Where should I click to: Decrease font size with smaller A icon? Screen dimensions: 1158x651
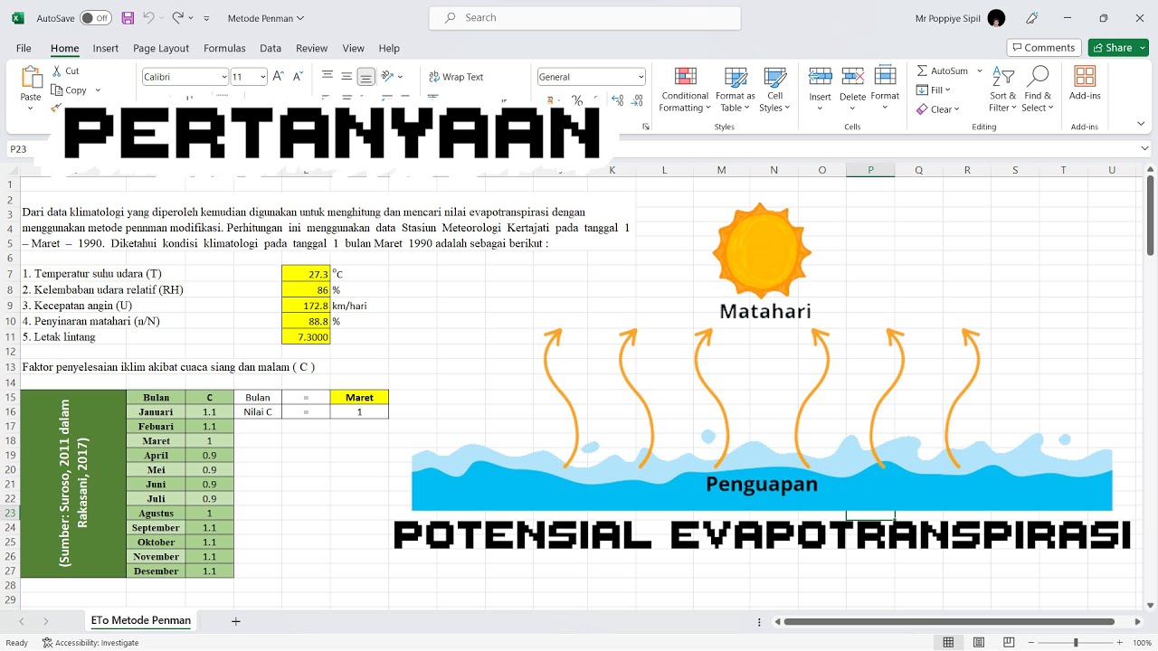pyautogui.click(x=298, y=77)
